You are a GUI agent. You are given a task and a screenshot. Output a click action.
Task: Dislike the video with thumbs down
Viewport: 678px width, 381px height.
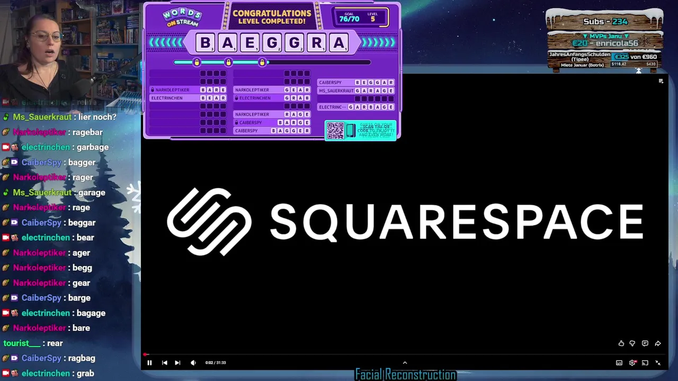[x=632, y=343]
